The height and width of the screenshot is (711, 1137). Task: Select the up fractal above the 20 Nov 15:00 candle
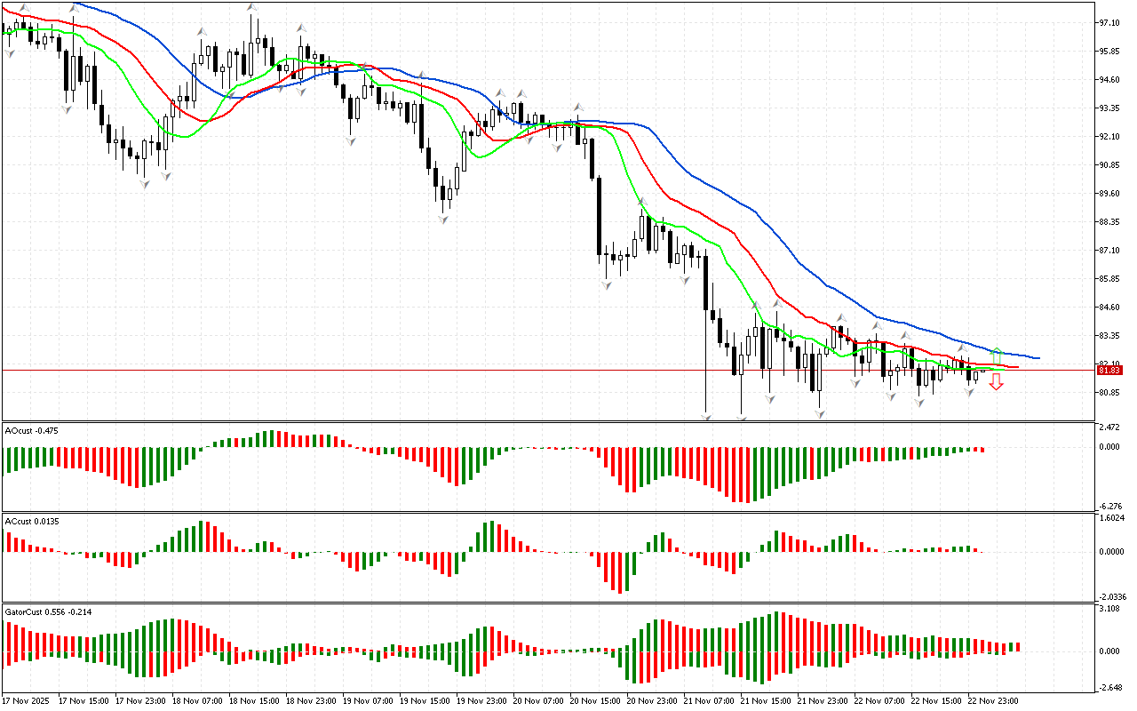tap(578, 107)
